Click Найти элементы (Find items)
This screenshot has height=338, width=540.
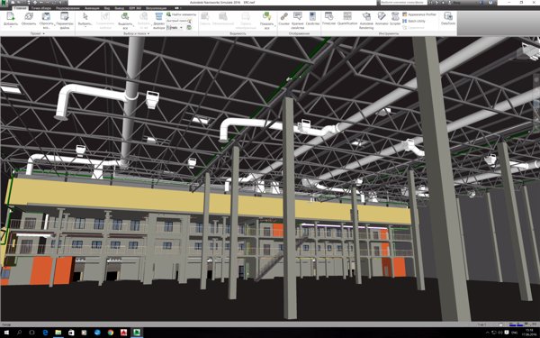tap(181, 14)
